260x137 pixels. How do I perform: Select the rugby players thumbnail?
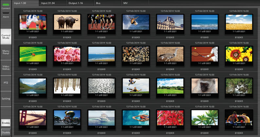coord(32,22)
